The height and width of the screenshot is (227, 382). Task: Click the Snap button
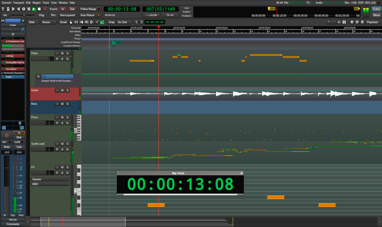(x=111, y=22)
